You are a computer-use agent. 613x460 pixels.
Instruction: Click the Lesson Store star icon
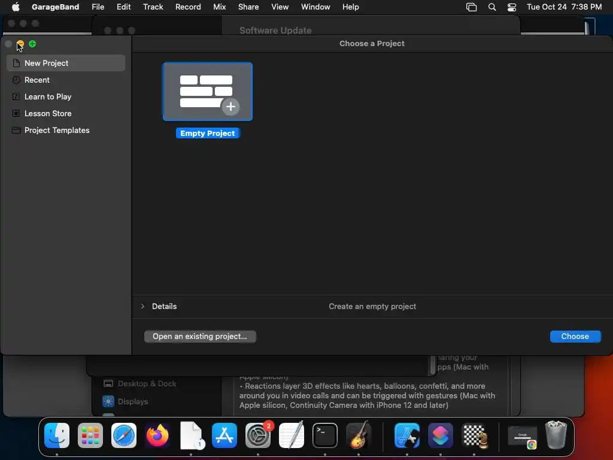(16, 113)
